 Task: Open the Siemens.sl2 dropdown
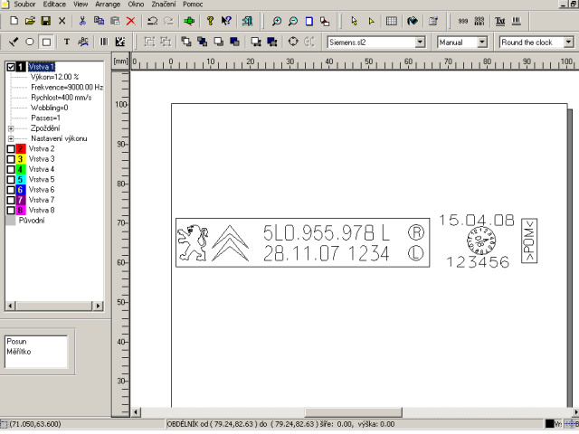point(420,42)
